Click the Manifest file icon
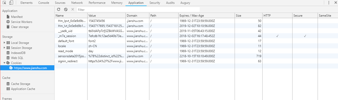 8,17
